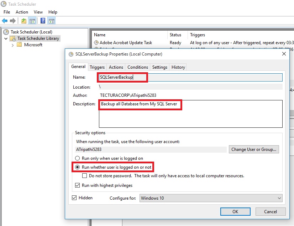Select the Task Scheduler (Local) clock icon
The image size is (294, 226).
[x=6, y=32]
